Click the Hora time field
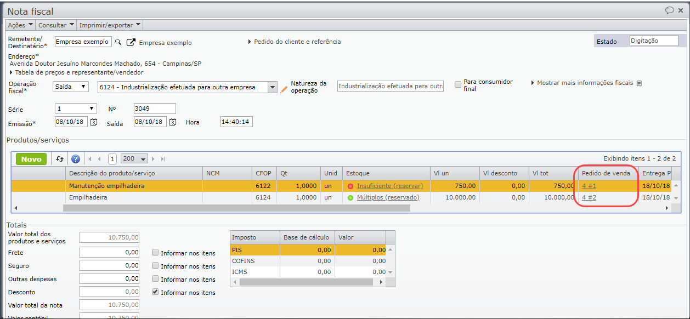 coord(236,122)
